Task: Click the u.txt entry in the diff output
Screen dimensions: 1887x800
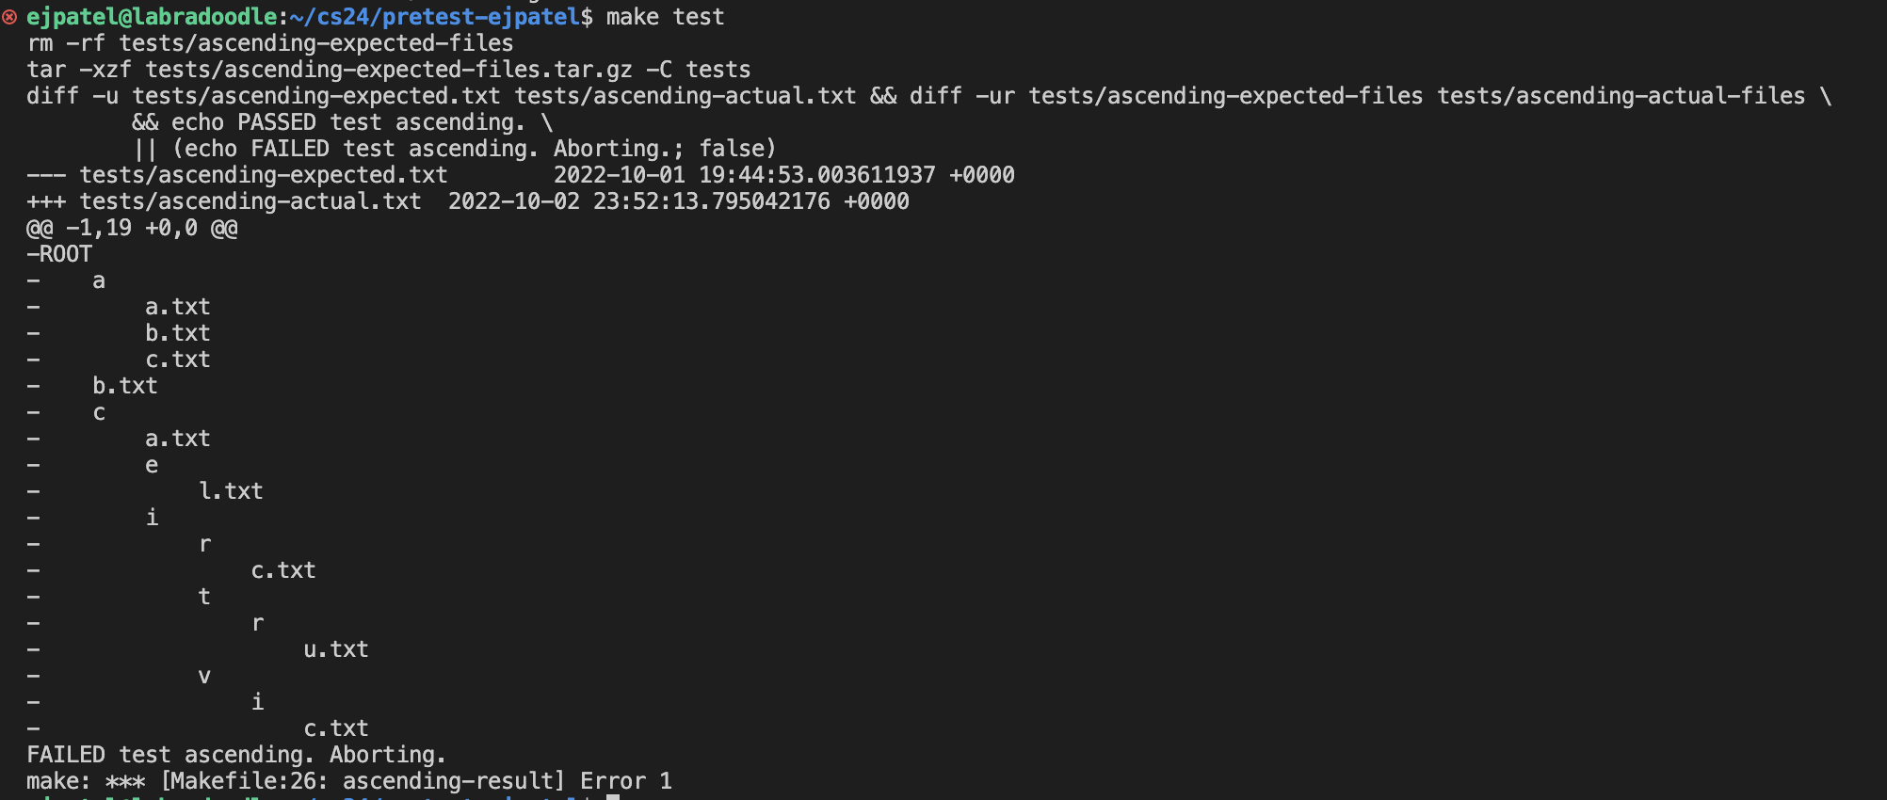Action: (336, 649)
